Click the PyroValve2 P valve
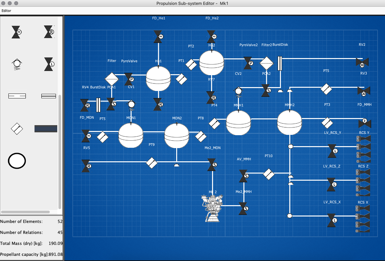The width and height of the screenshot is (385, 261). tap(248, 63)
